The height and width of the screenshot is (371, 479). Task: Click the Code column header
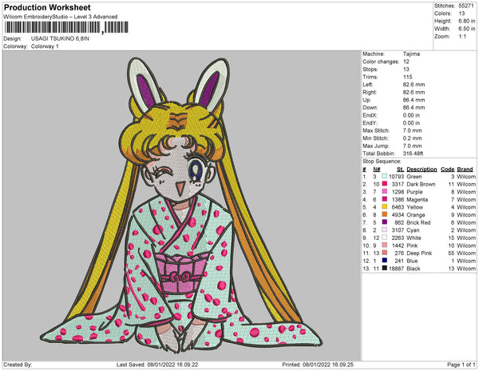click(x=448, y=170)
